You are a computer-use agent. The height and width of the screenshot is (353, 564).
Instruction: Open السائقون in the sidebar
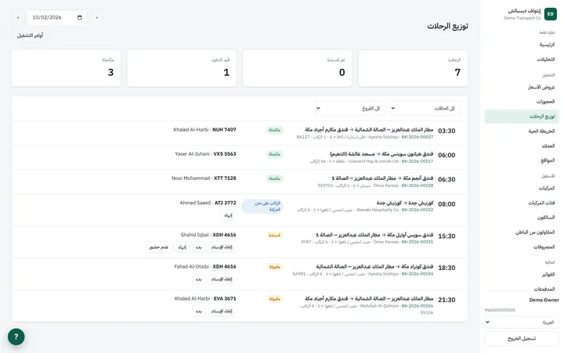522,218
